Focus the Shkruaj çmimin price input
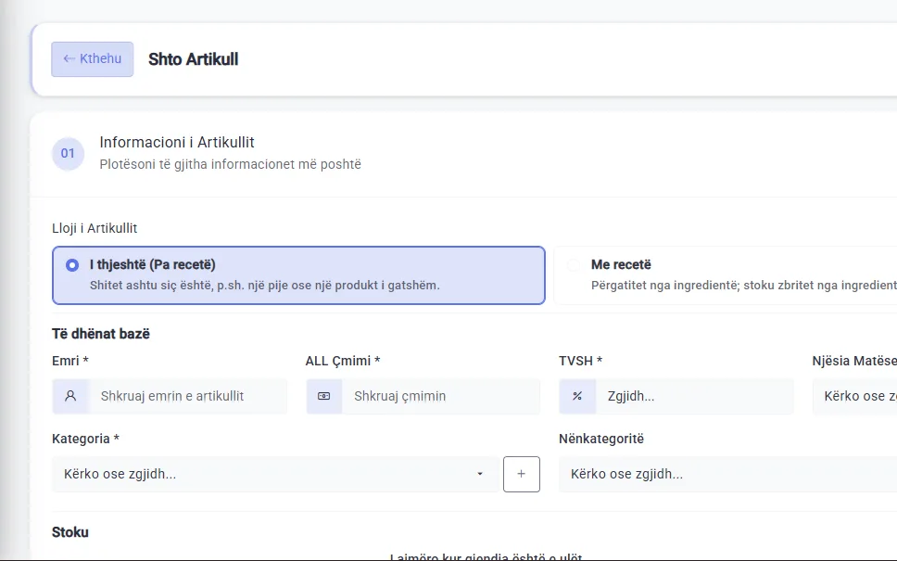Viewport: 897px width, 561px height. (441, 396)
